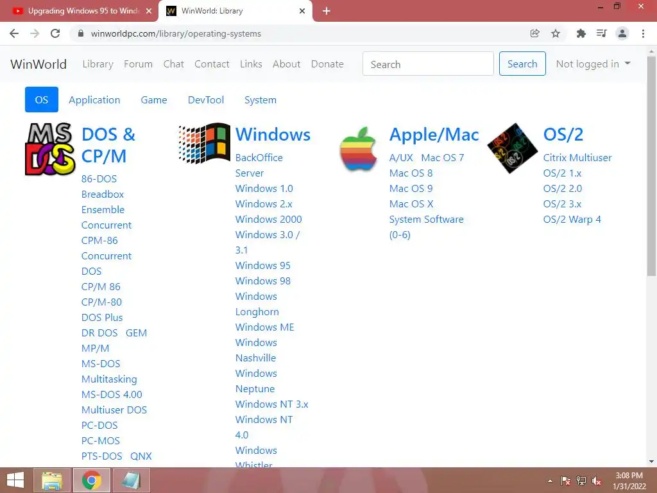Open the media control icon in toolbar

(601, 33)
